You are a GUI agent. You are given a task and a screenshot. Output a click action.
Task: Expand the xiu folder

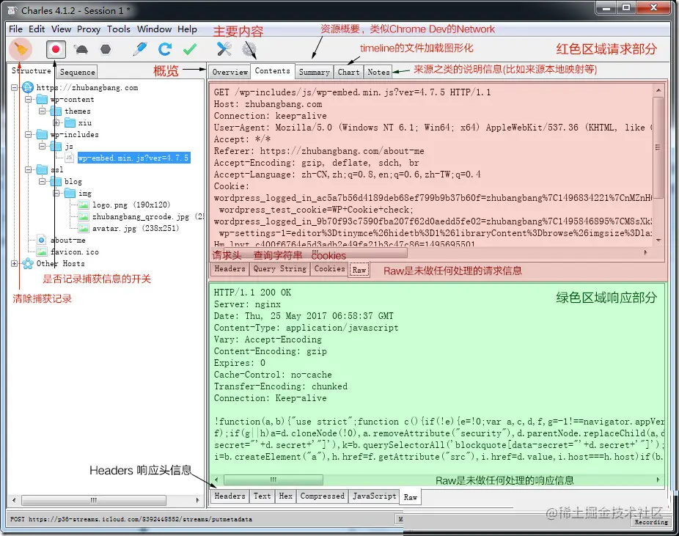point(56,123)
